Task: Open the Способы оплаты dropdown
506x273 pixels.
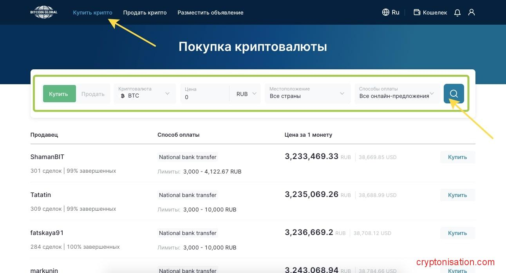Action: [397, 94]
